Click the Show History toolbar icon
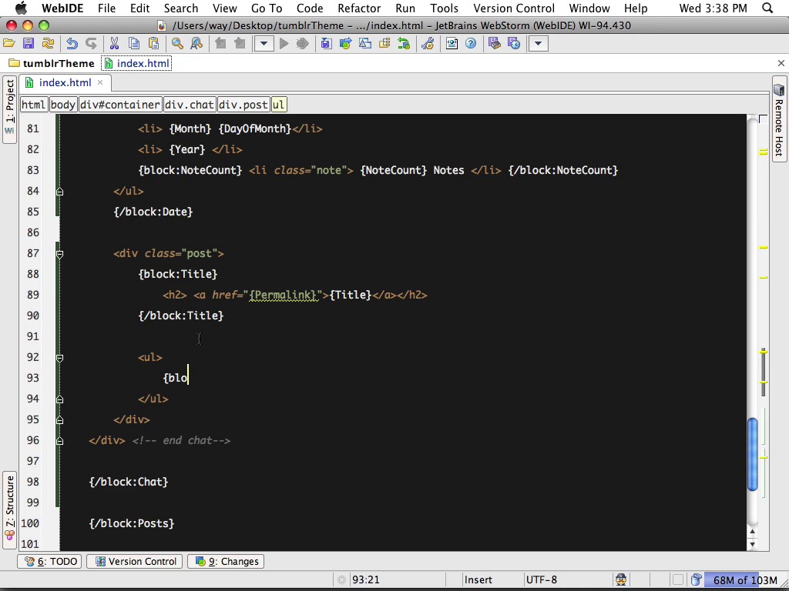This screenshot has width=789, height=591. click(384, 44)
